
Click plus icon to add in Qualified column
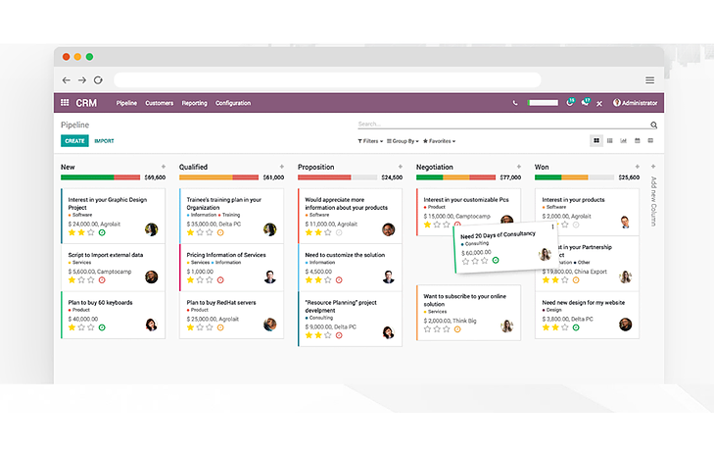pyautogui.click(x=282, y=167)
